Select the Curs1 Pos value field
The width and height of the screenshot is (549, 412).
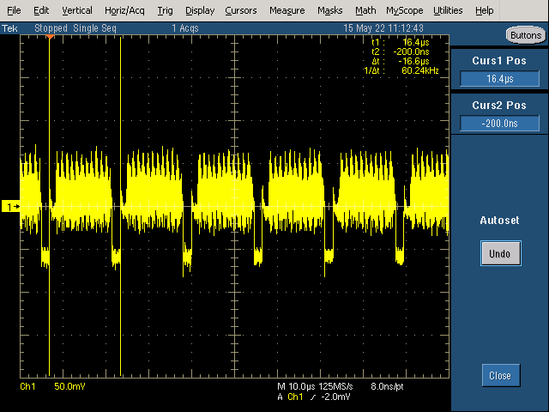coord(499,78)
